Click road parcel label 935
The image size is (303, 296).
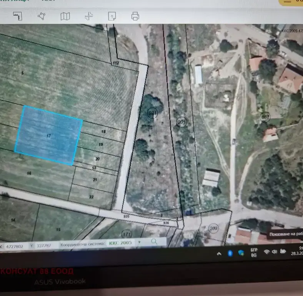tap(127, 216)
